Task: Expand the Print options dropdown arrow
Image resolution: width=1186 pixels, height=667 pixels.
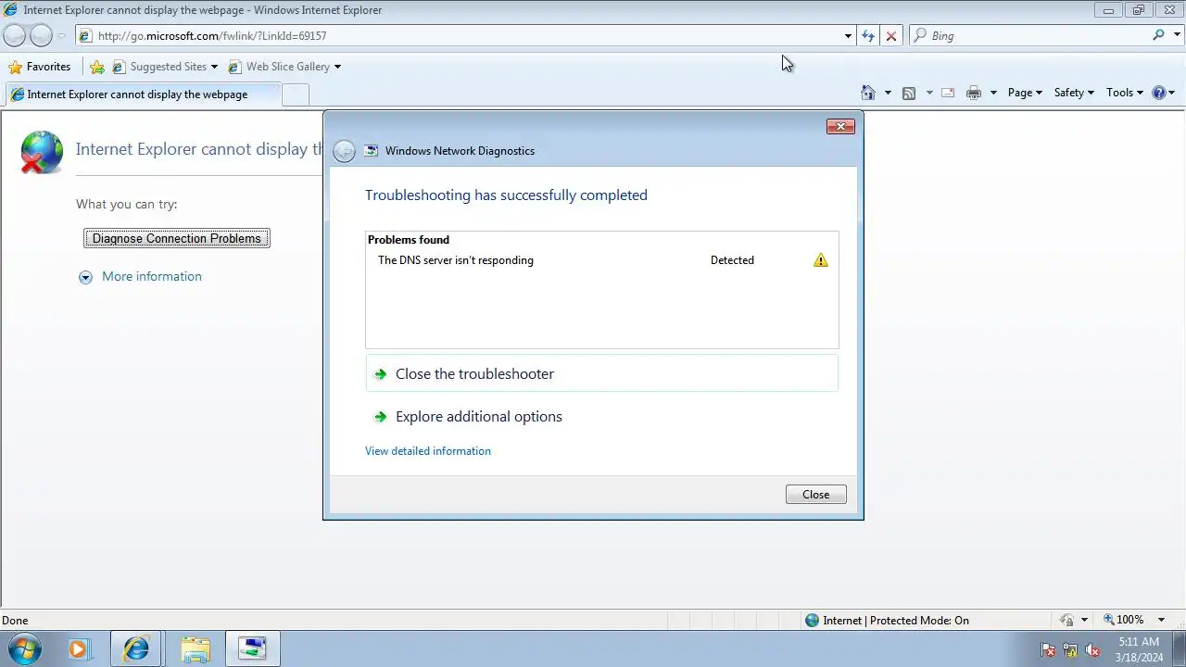Action: [993, 93]
